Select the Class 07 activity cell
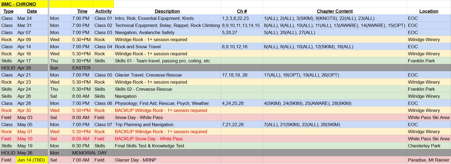This screenshot has height=164, width=451. pyautogui.click(x=104, y=124)
